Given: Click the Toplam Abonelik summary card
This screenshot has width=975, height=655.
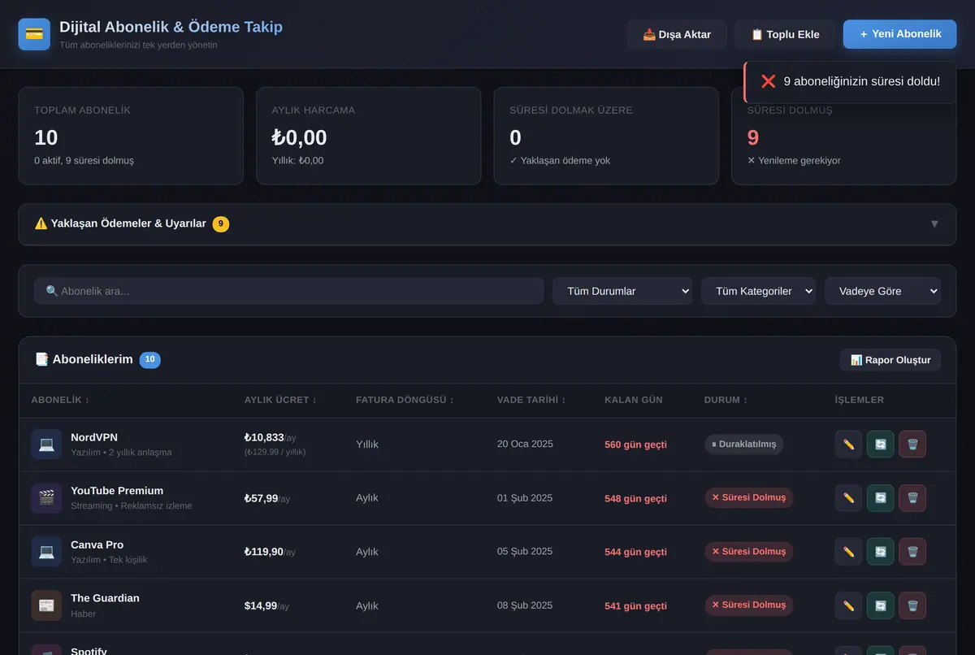Looking at the screenshot, I should tap(131, 136).
